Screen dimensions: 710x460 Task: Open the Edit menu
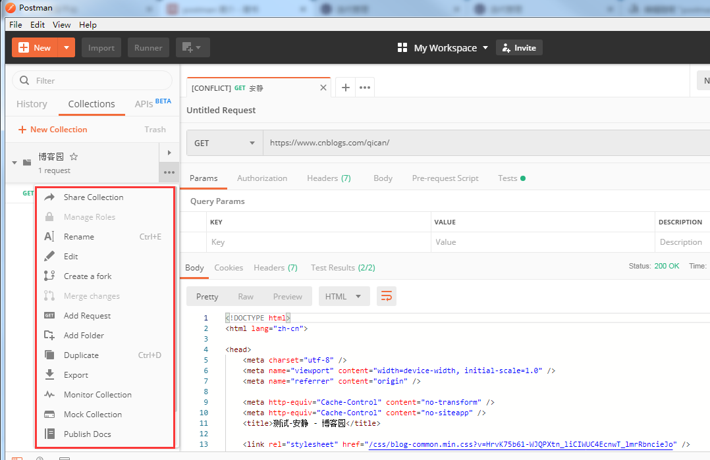point(38,25)
